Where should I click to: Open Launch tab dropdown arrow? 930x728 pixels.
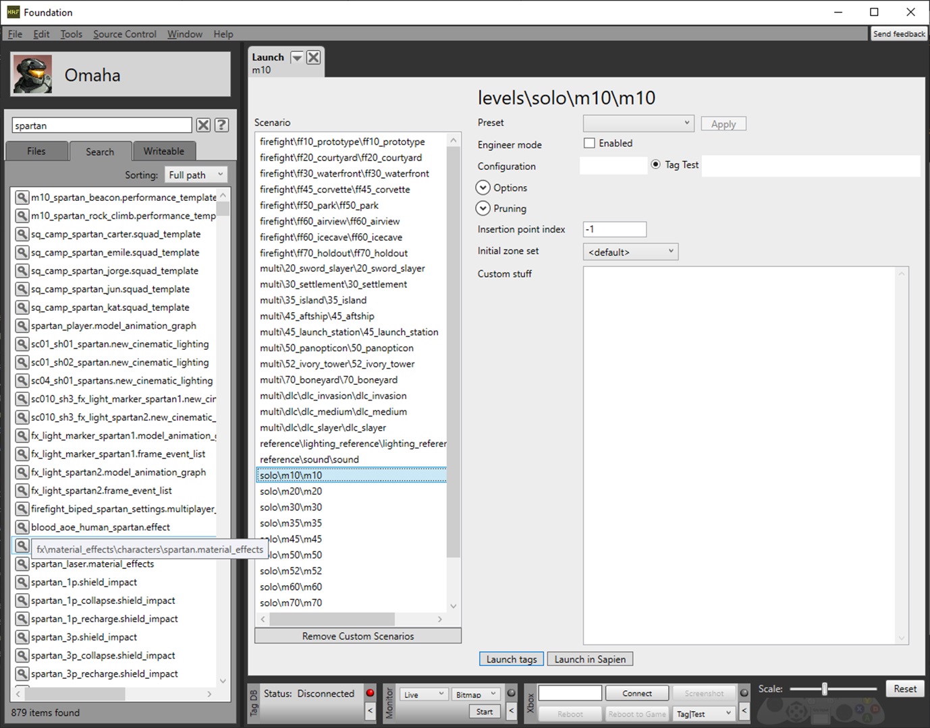pyautogui.click(x=297, y=57)
